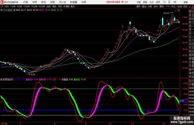Open the 功能 menu
The image size is (194, 125).
[x=139, y=2]
